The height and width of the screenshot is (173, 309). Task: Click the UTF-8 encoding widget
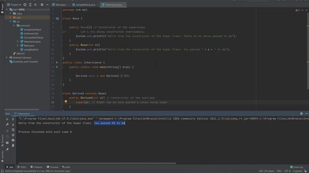pyautogui.click(x=287, y=171)
